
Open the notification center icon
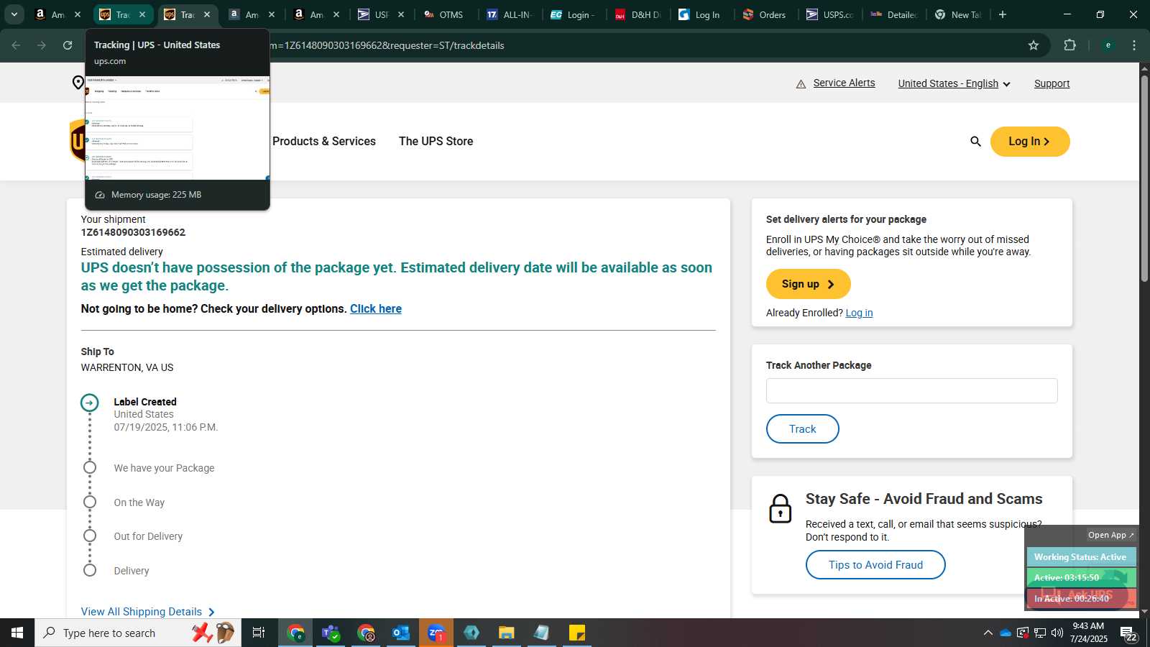[1128, 633]
